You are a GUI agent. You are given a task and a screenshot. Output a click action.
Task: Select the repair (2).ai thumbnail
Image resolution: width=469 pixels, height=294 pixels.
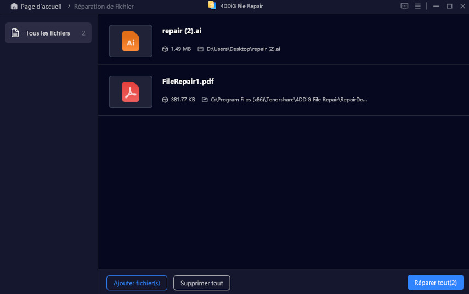[131, 41]
